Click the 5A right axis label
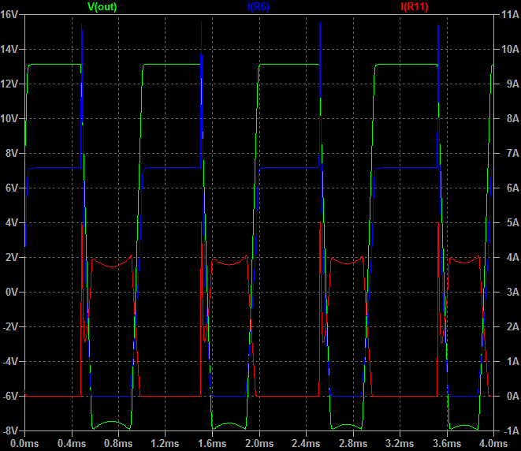 513,222
